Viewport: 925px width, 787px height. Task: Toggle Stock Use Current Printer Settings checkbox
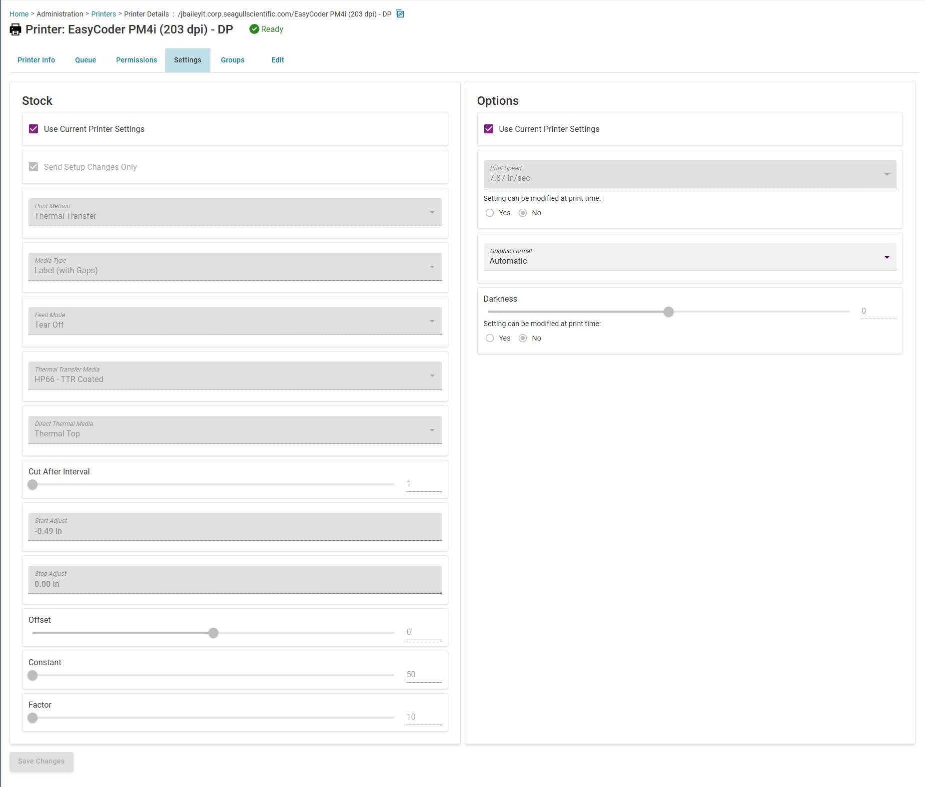[x=33, y=129]
